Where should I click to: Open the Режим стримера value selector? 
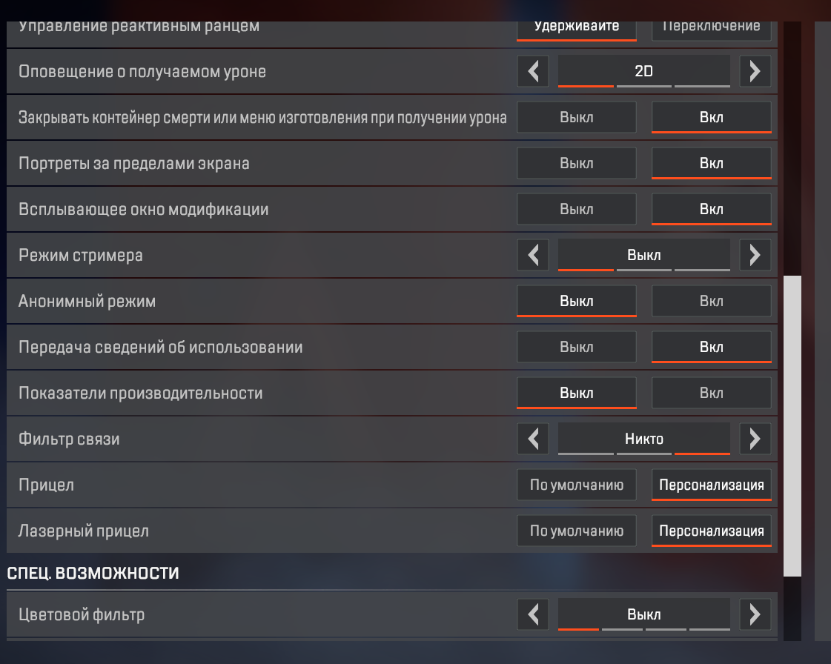click(643, 256)
